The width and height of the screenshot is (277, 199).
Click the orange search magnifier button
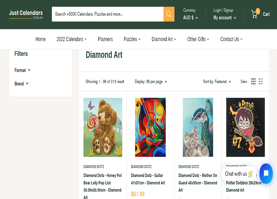pyautogui.click(x=169, y=14)
